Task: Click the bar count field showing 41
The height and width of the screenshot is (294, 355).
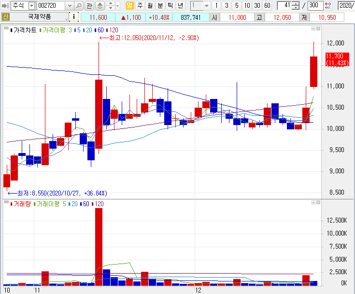Action: tap(284, 5)
